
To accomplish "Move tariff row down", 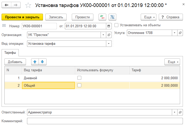I will pyautogui.click(x=42, y=62).
